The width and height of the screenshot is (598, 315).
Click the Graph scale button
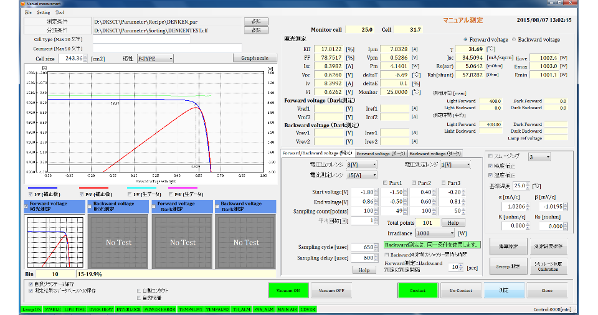coord(255,59)
